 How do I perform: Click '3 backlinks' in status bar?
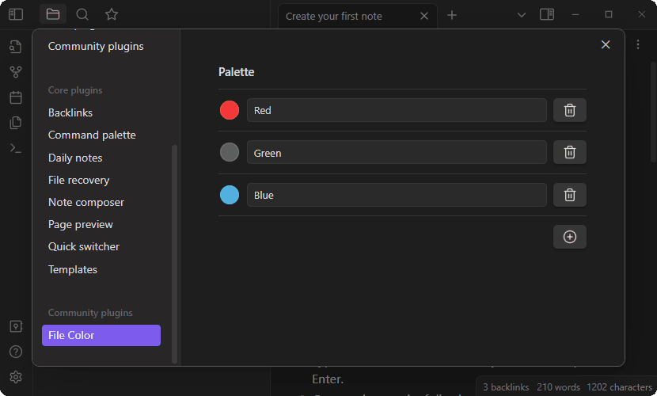[506, 387]
